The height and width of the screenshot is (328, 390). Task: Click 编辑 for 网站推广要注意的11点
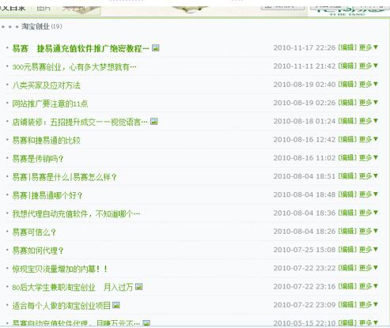[x=347, y=103]
